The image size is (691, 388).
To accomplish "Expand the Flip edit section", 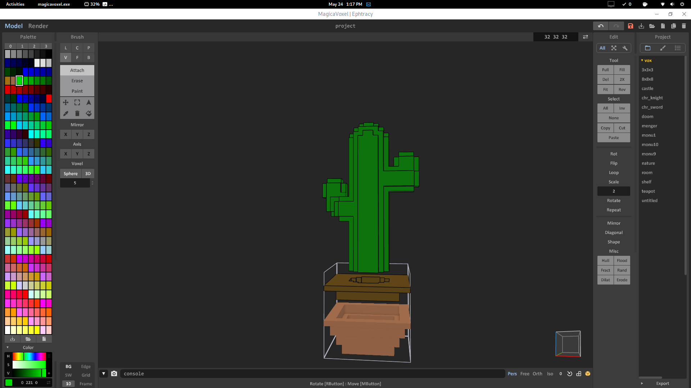I will coord(614,163).
